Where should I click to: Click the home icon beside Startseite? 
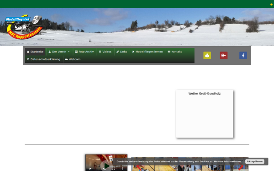pos(28,52)
